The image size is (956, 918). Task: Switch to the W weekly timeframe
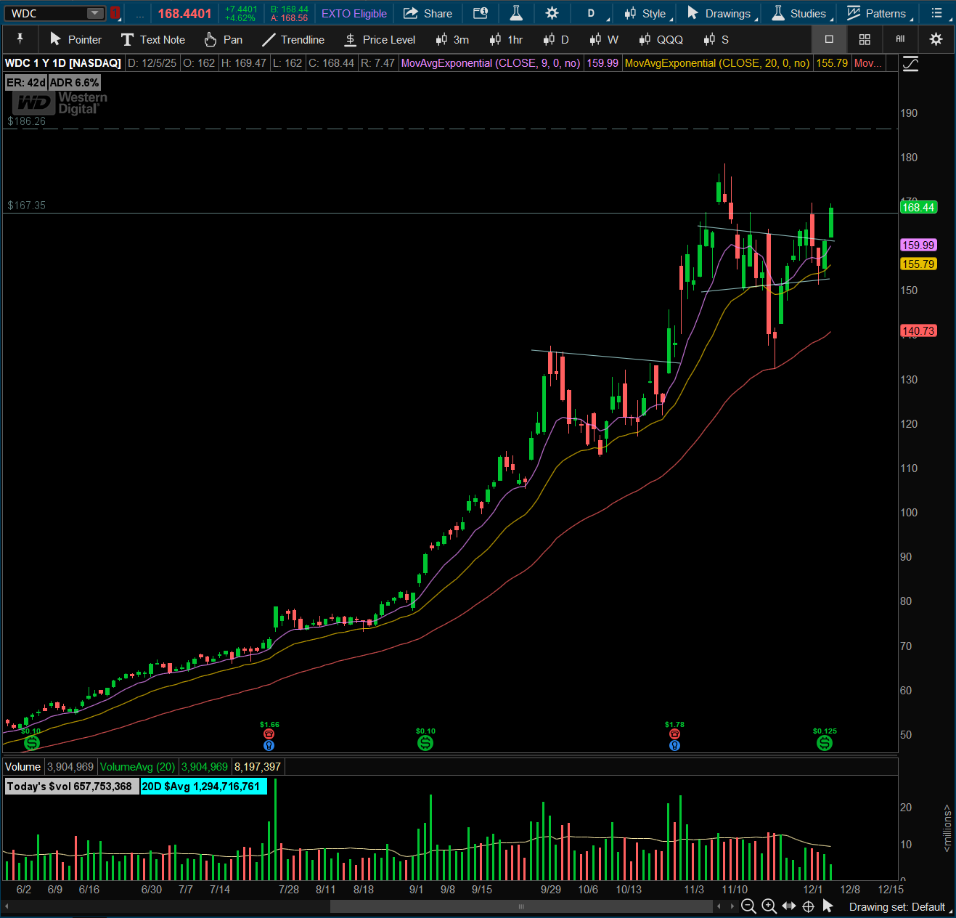coord(604,39)
